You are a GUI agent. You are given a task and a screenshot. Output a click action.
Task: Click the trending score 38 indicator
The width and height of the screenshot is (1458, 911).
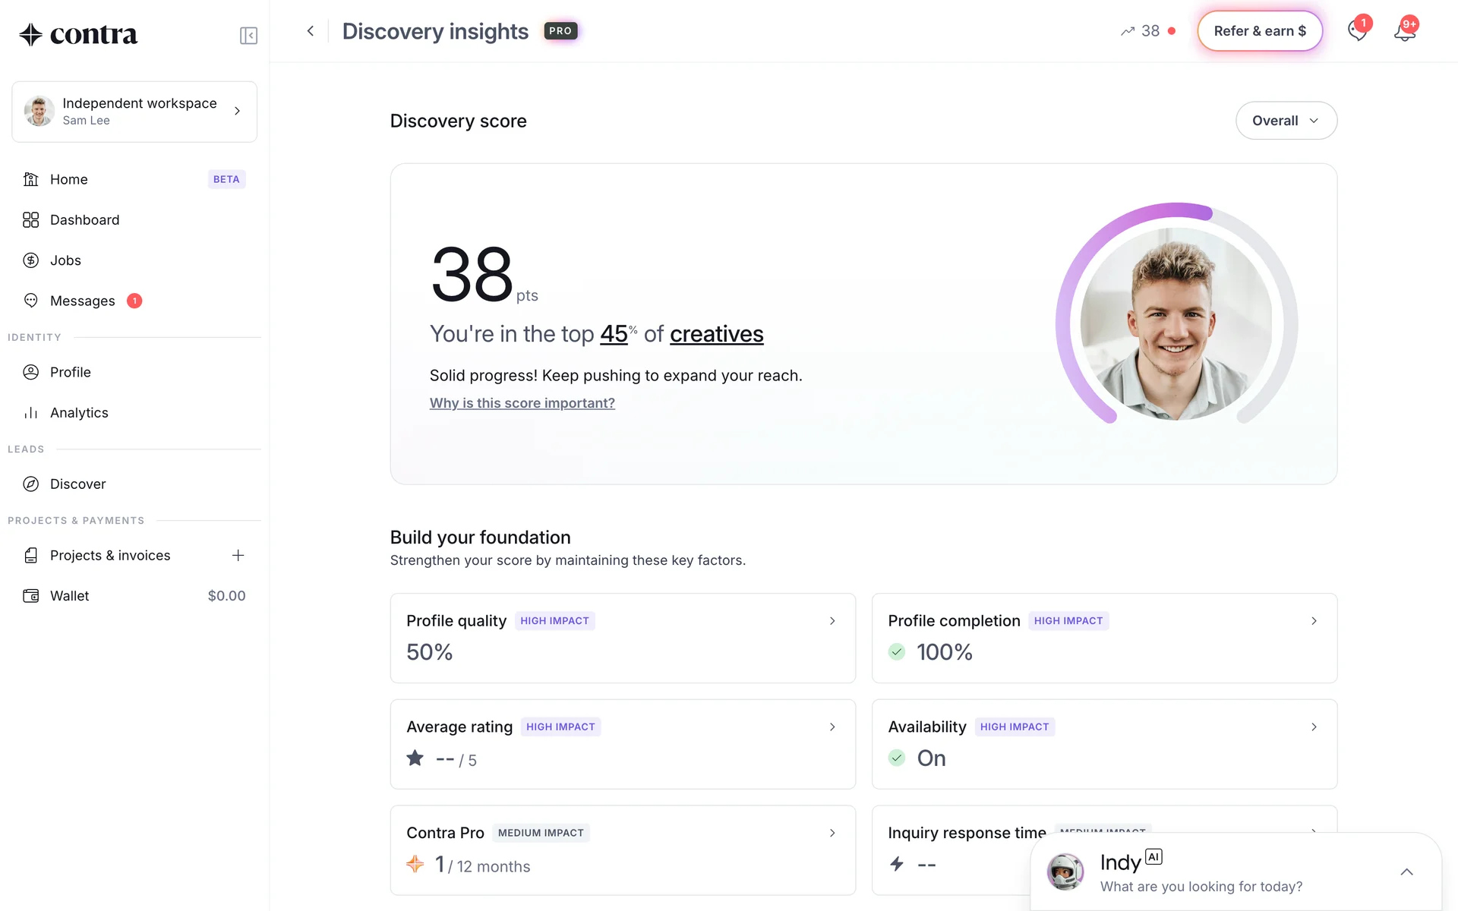click(x=1147, y=31)
